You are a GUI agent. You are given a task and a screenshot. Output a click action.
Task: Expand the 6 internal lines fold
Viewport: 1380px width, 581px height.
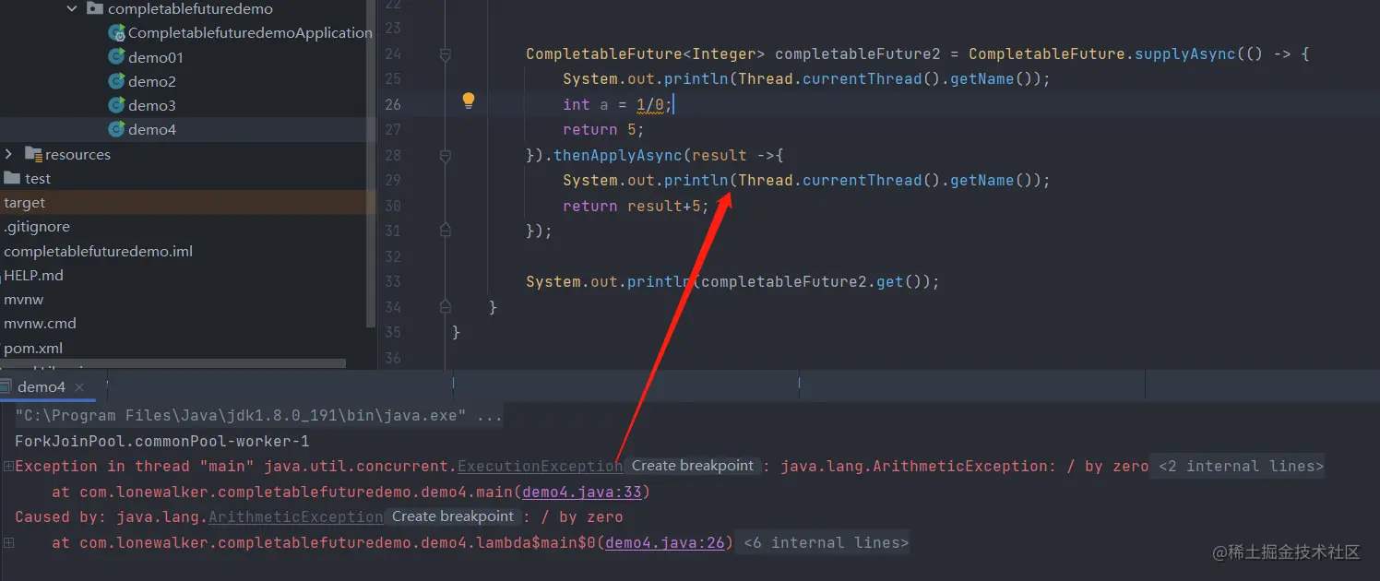826,543
